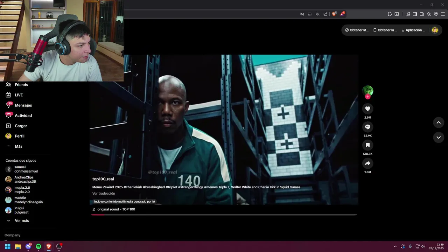Click the AI-generated content label

[124, 202]
